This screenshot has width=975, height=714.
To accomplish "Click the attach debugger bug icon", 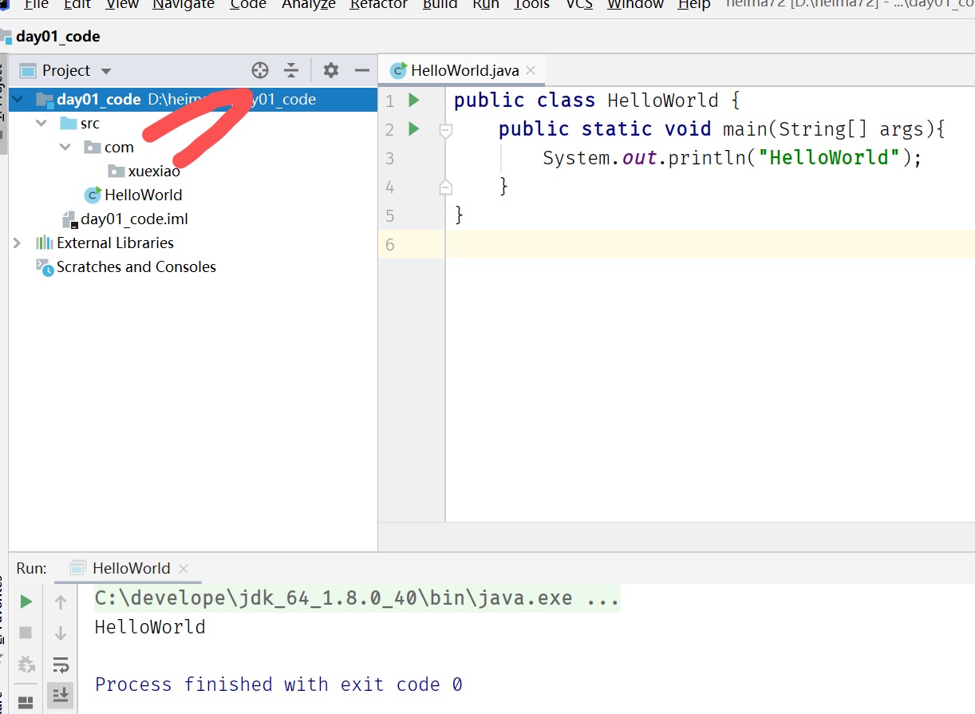I will coord(26,665).
